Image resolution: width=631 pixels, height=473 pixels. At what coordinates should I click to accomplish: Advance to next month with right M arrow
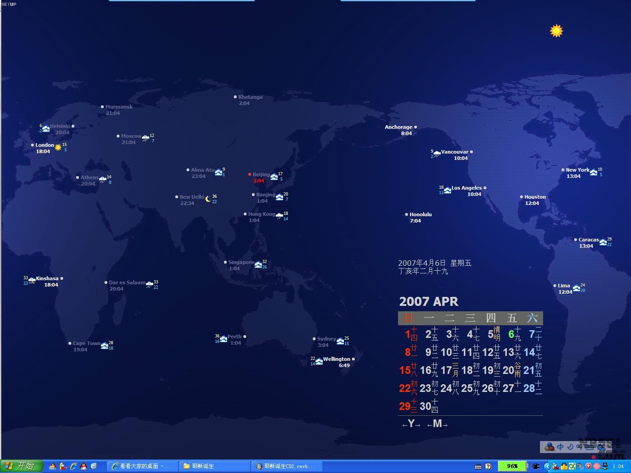[x=445, y=425]
